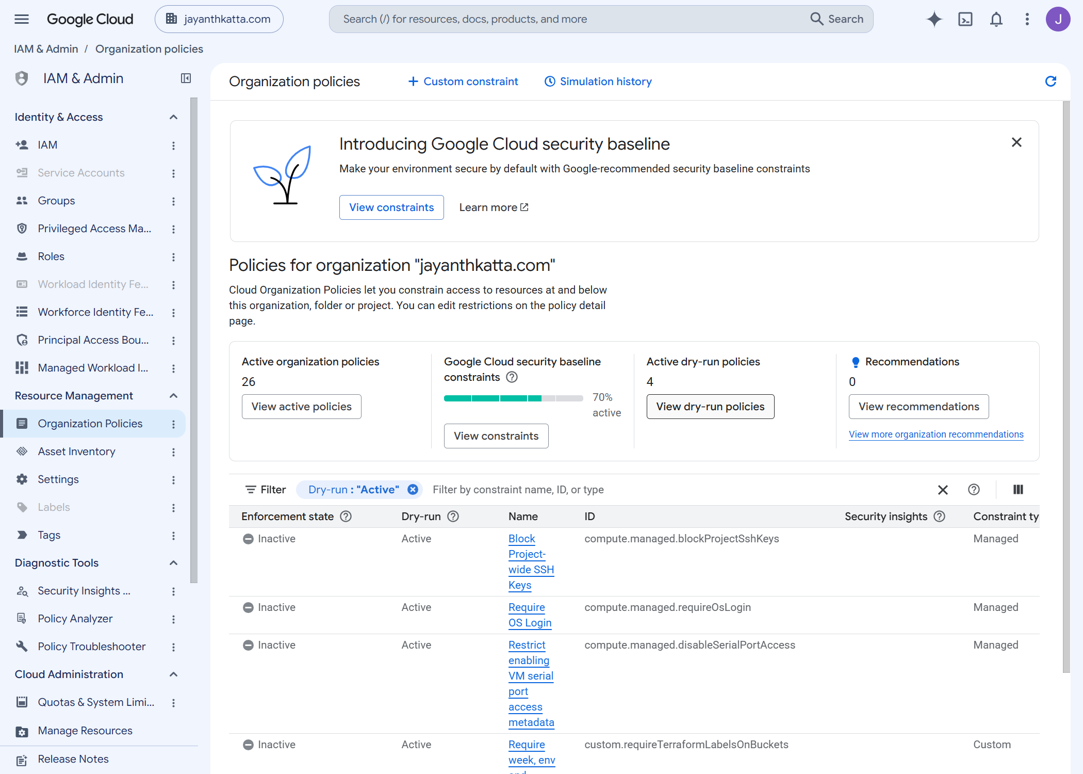Focus the resource search field
Viewport: 1083px width, 774px height.
(567, 19)
